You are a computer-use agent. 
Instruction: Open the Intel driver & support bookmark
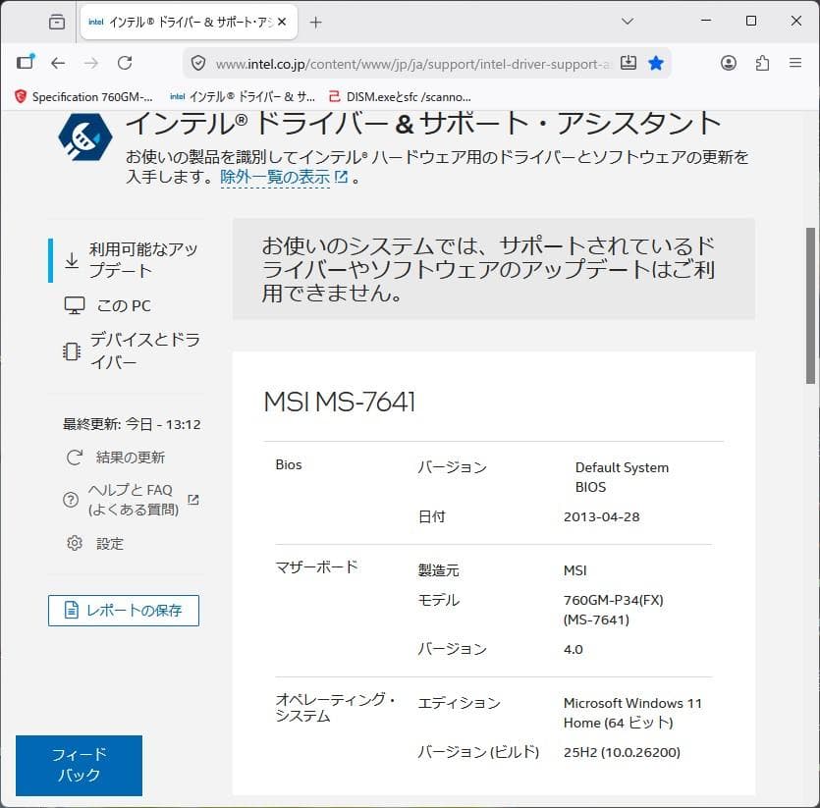pos(243,97)
